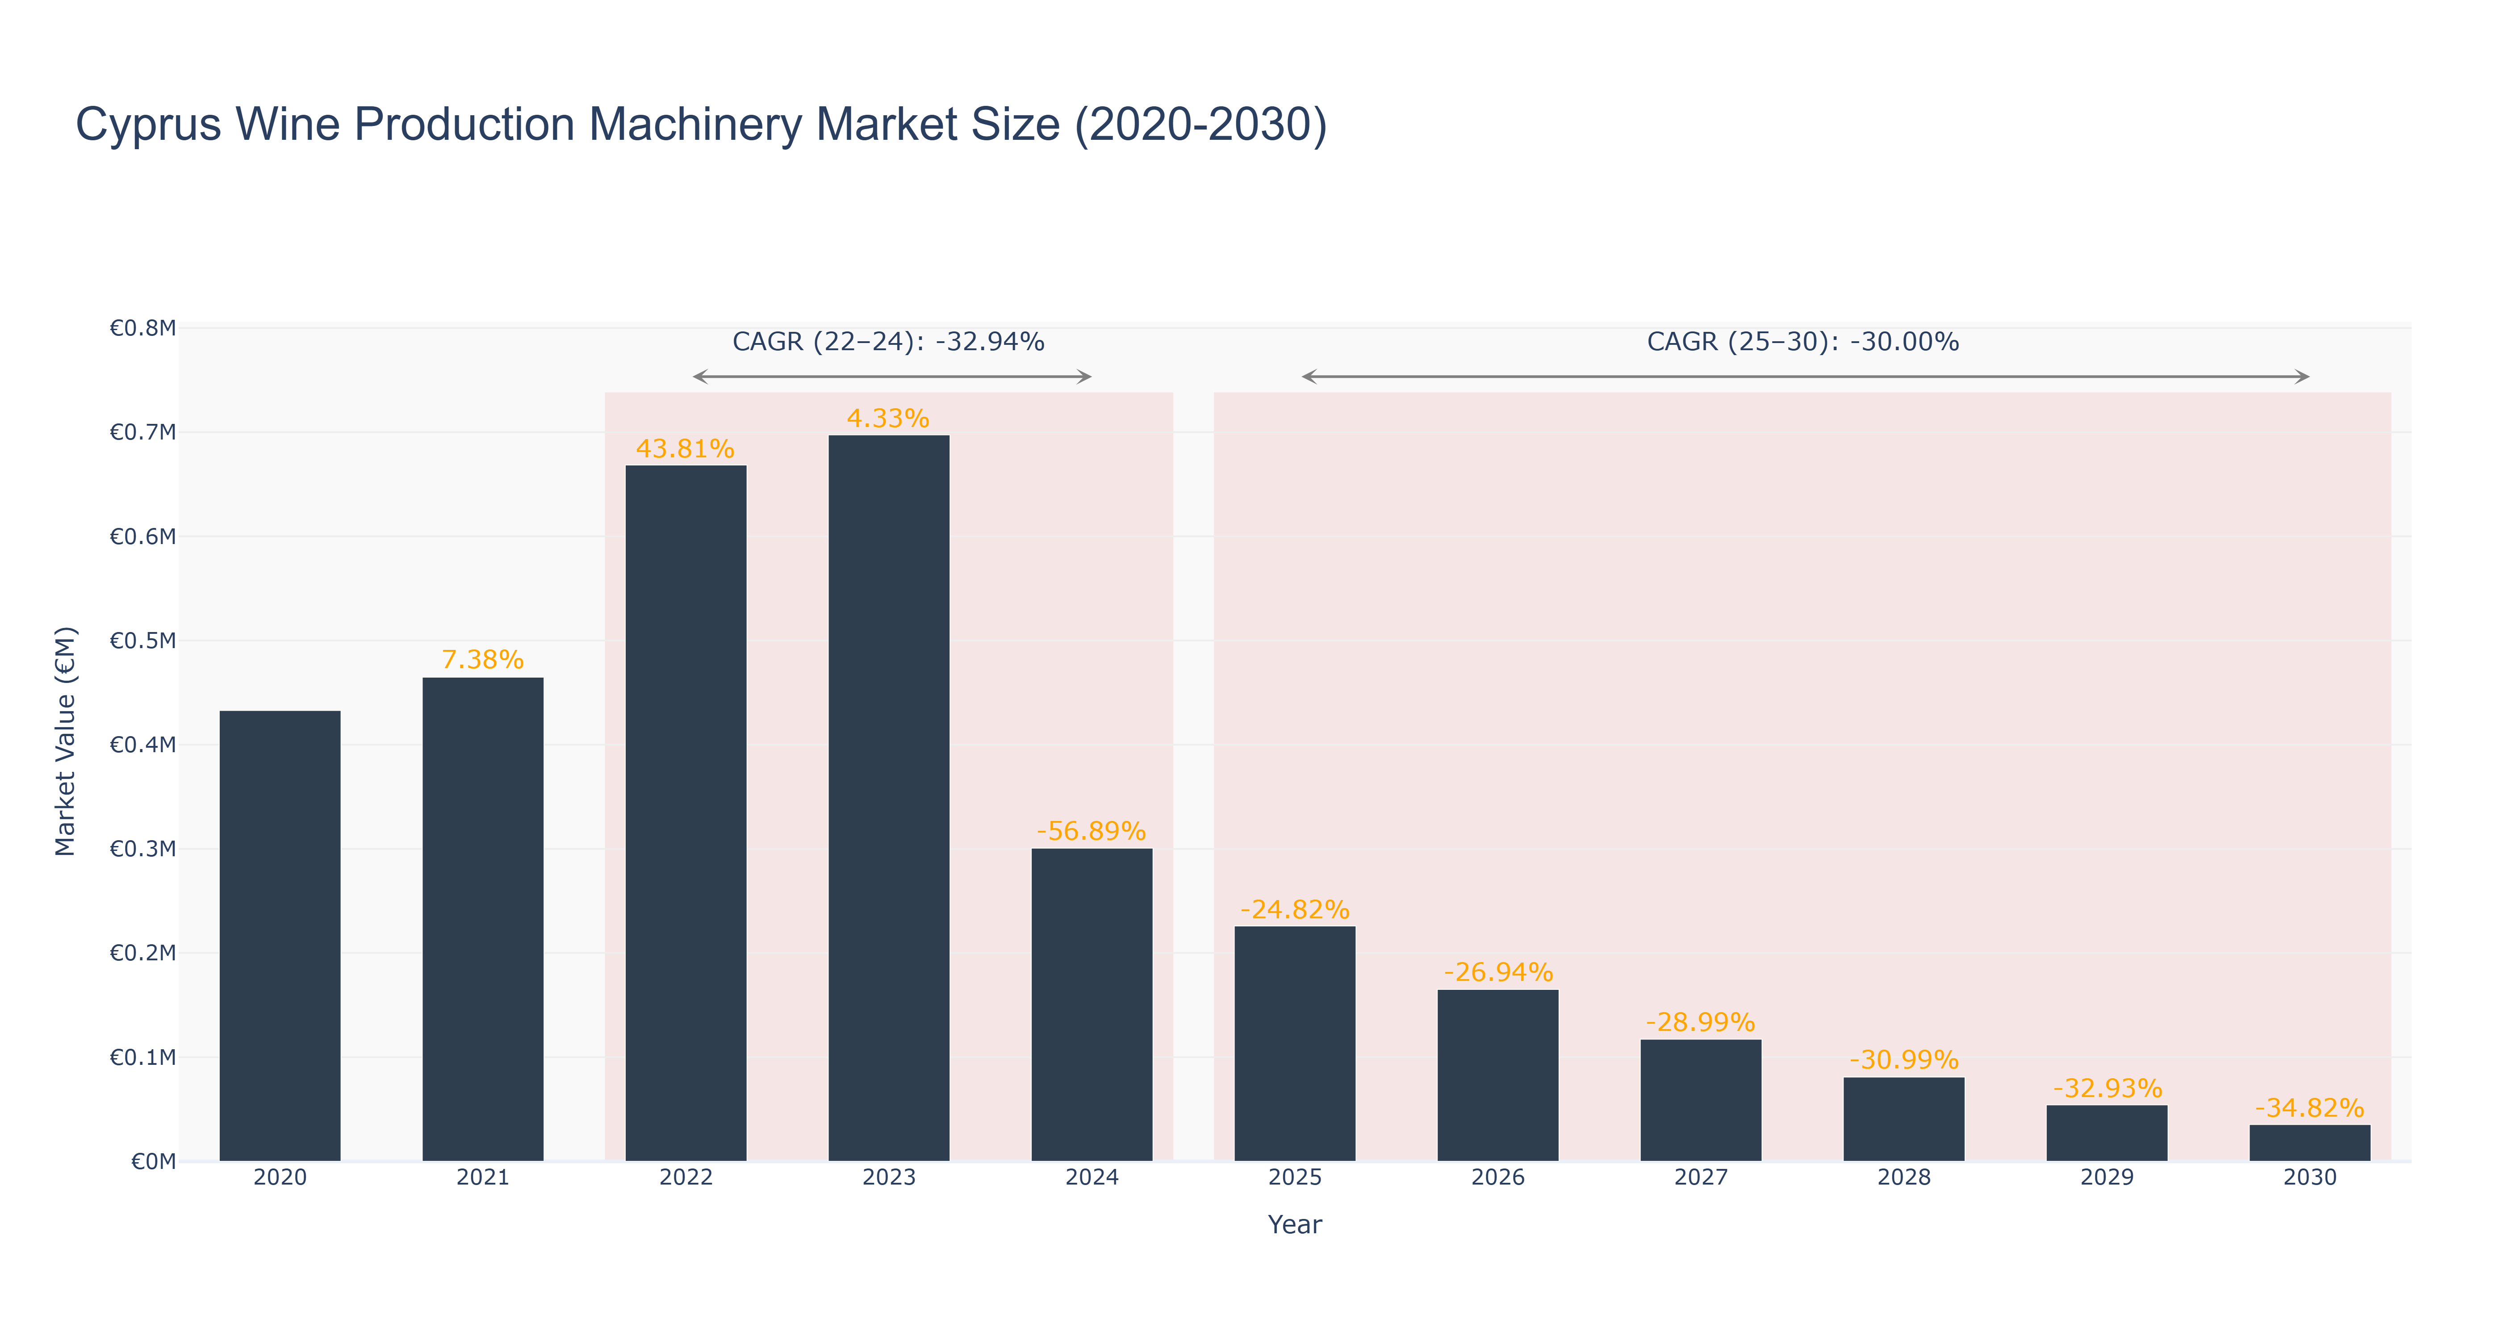Image resolution: width=2501 pixels, height=1340 pixels.
Task: Click the '43.81%' growth label
Action: click(x=686, y=448)
